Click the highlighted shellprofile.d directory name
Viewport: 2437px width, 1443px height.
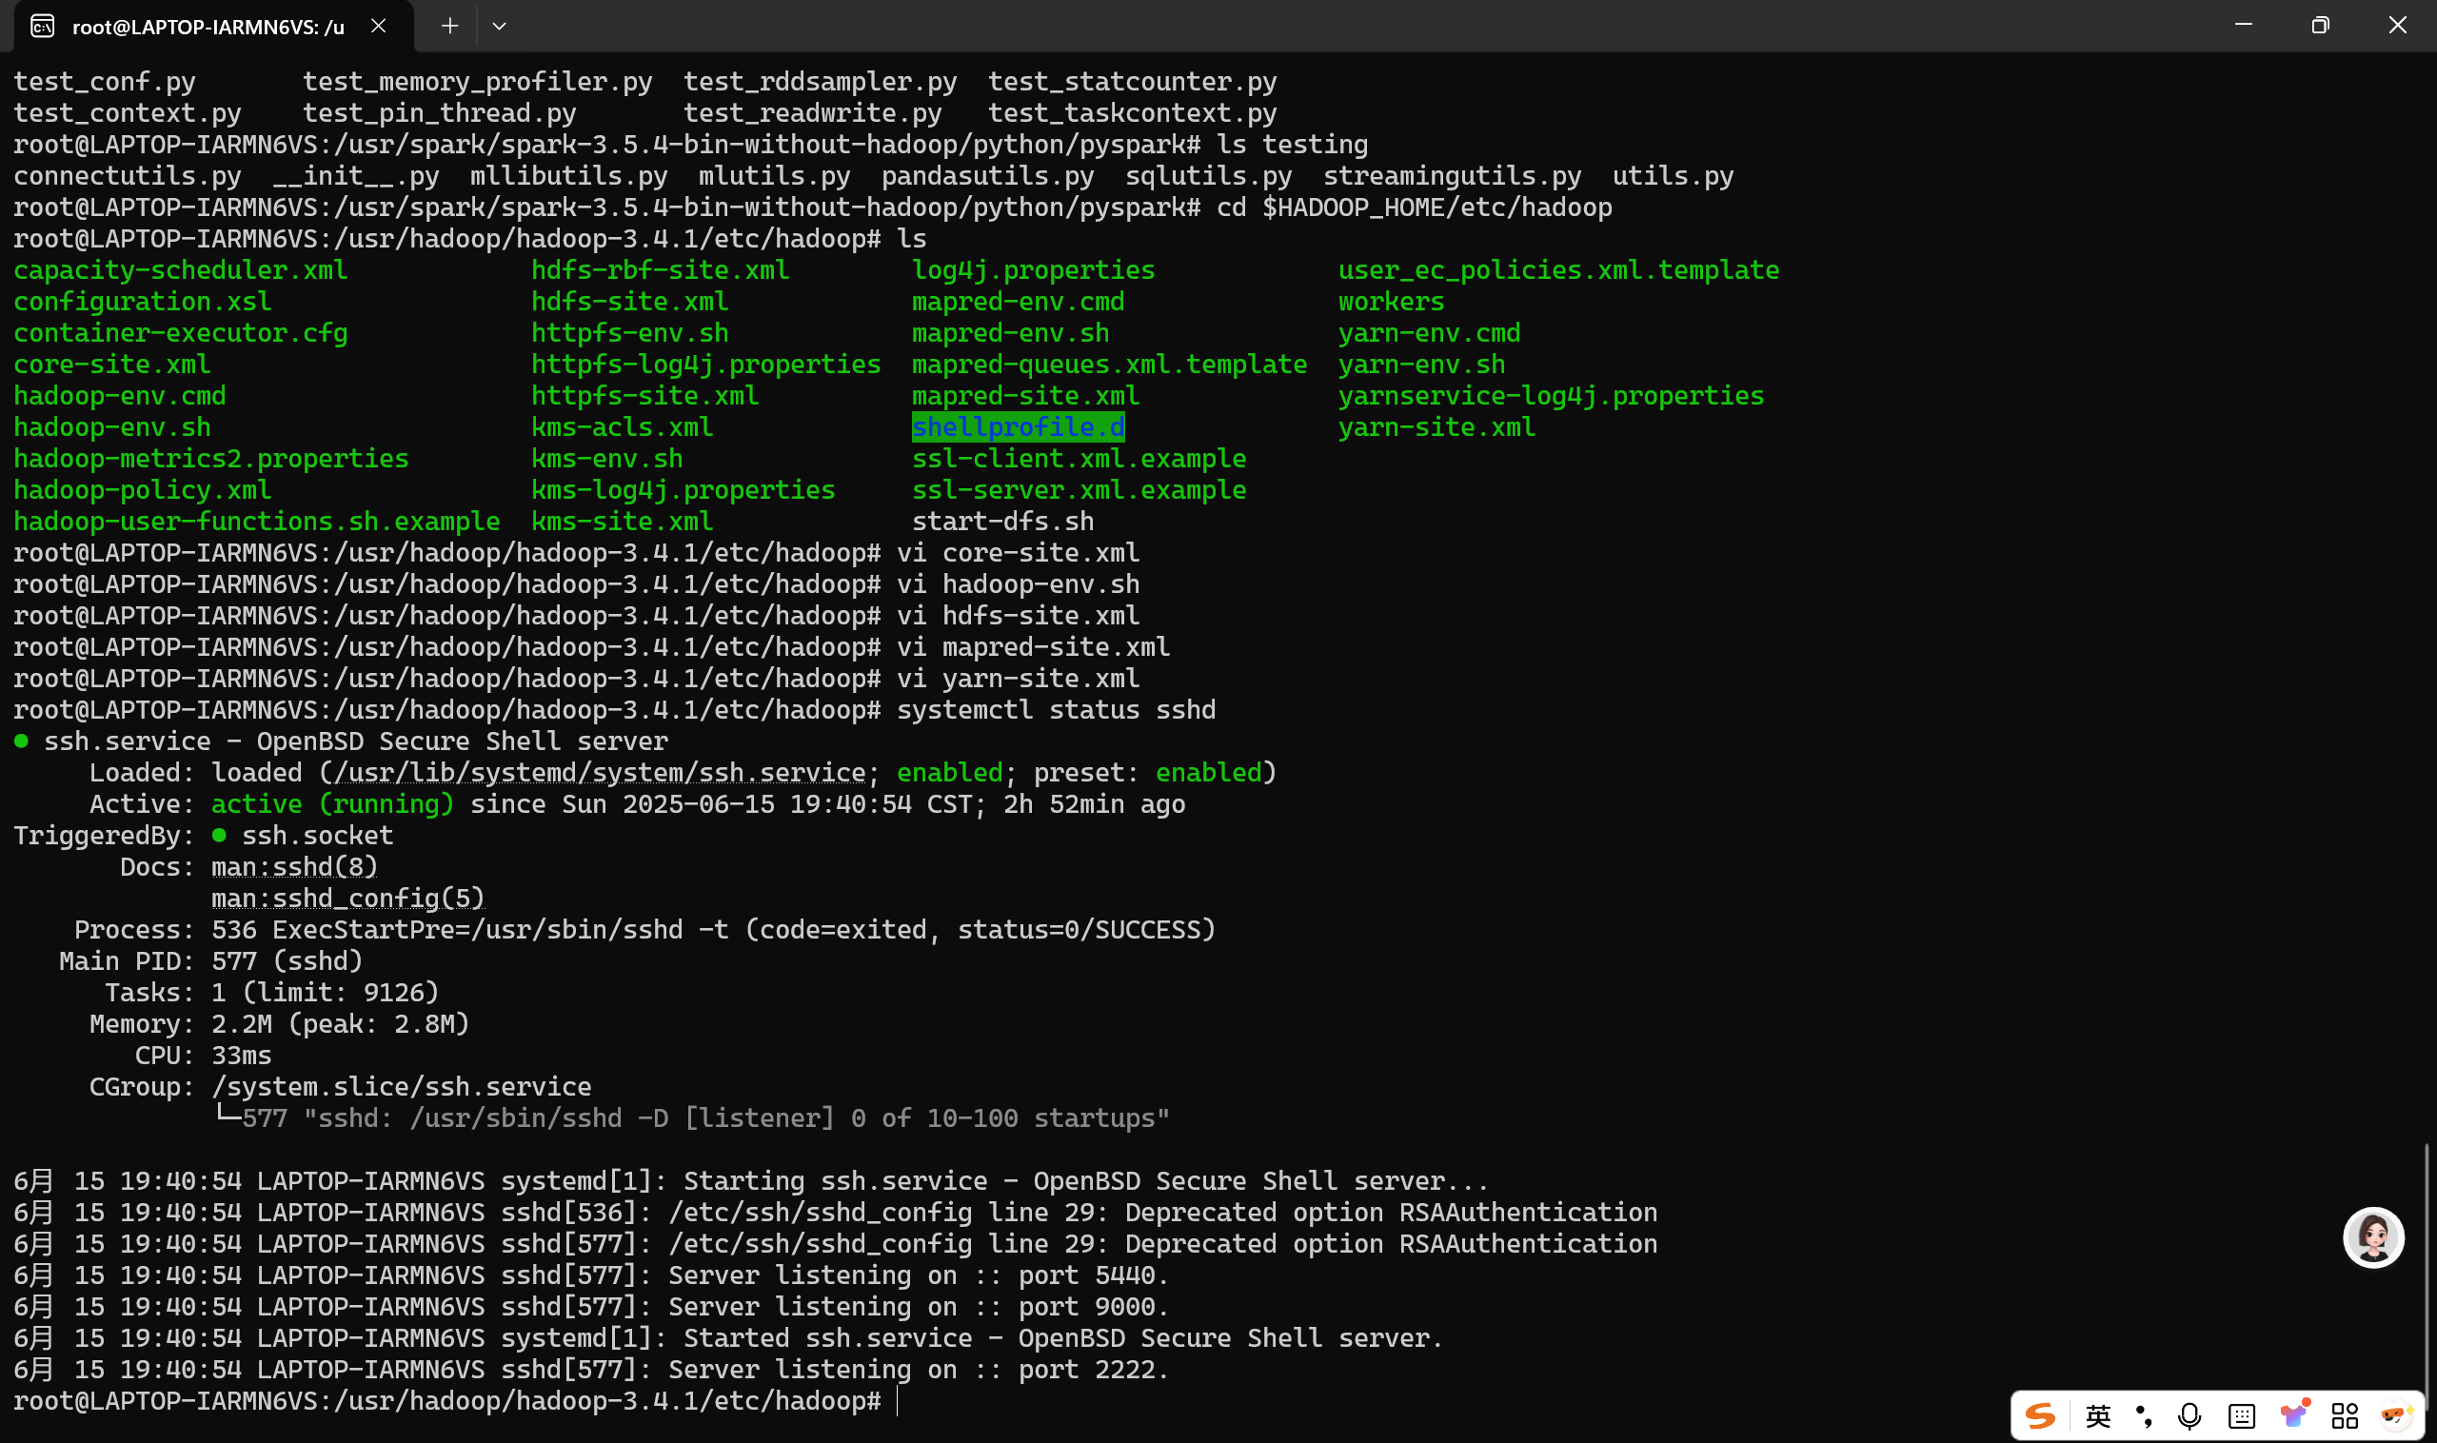[1018, 426]
